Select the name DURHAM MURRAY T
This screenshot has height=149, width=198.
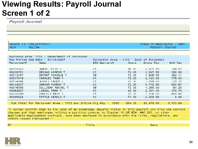pos(52,85)
